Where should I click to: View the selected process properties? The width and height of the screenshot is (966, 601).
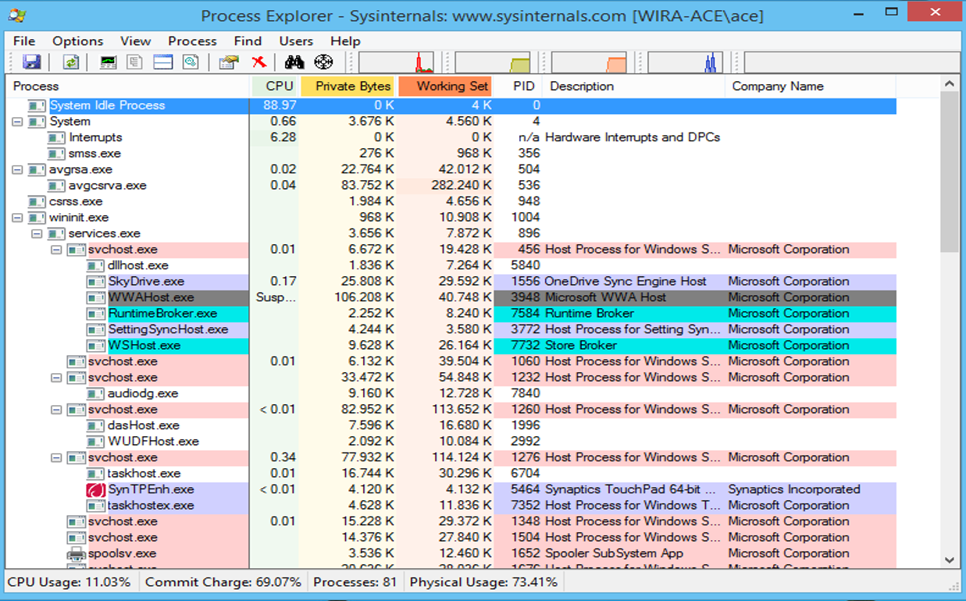coord(227,62)
